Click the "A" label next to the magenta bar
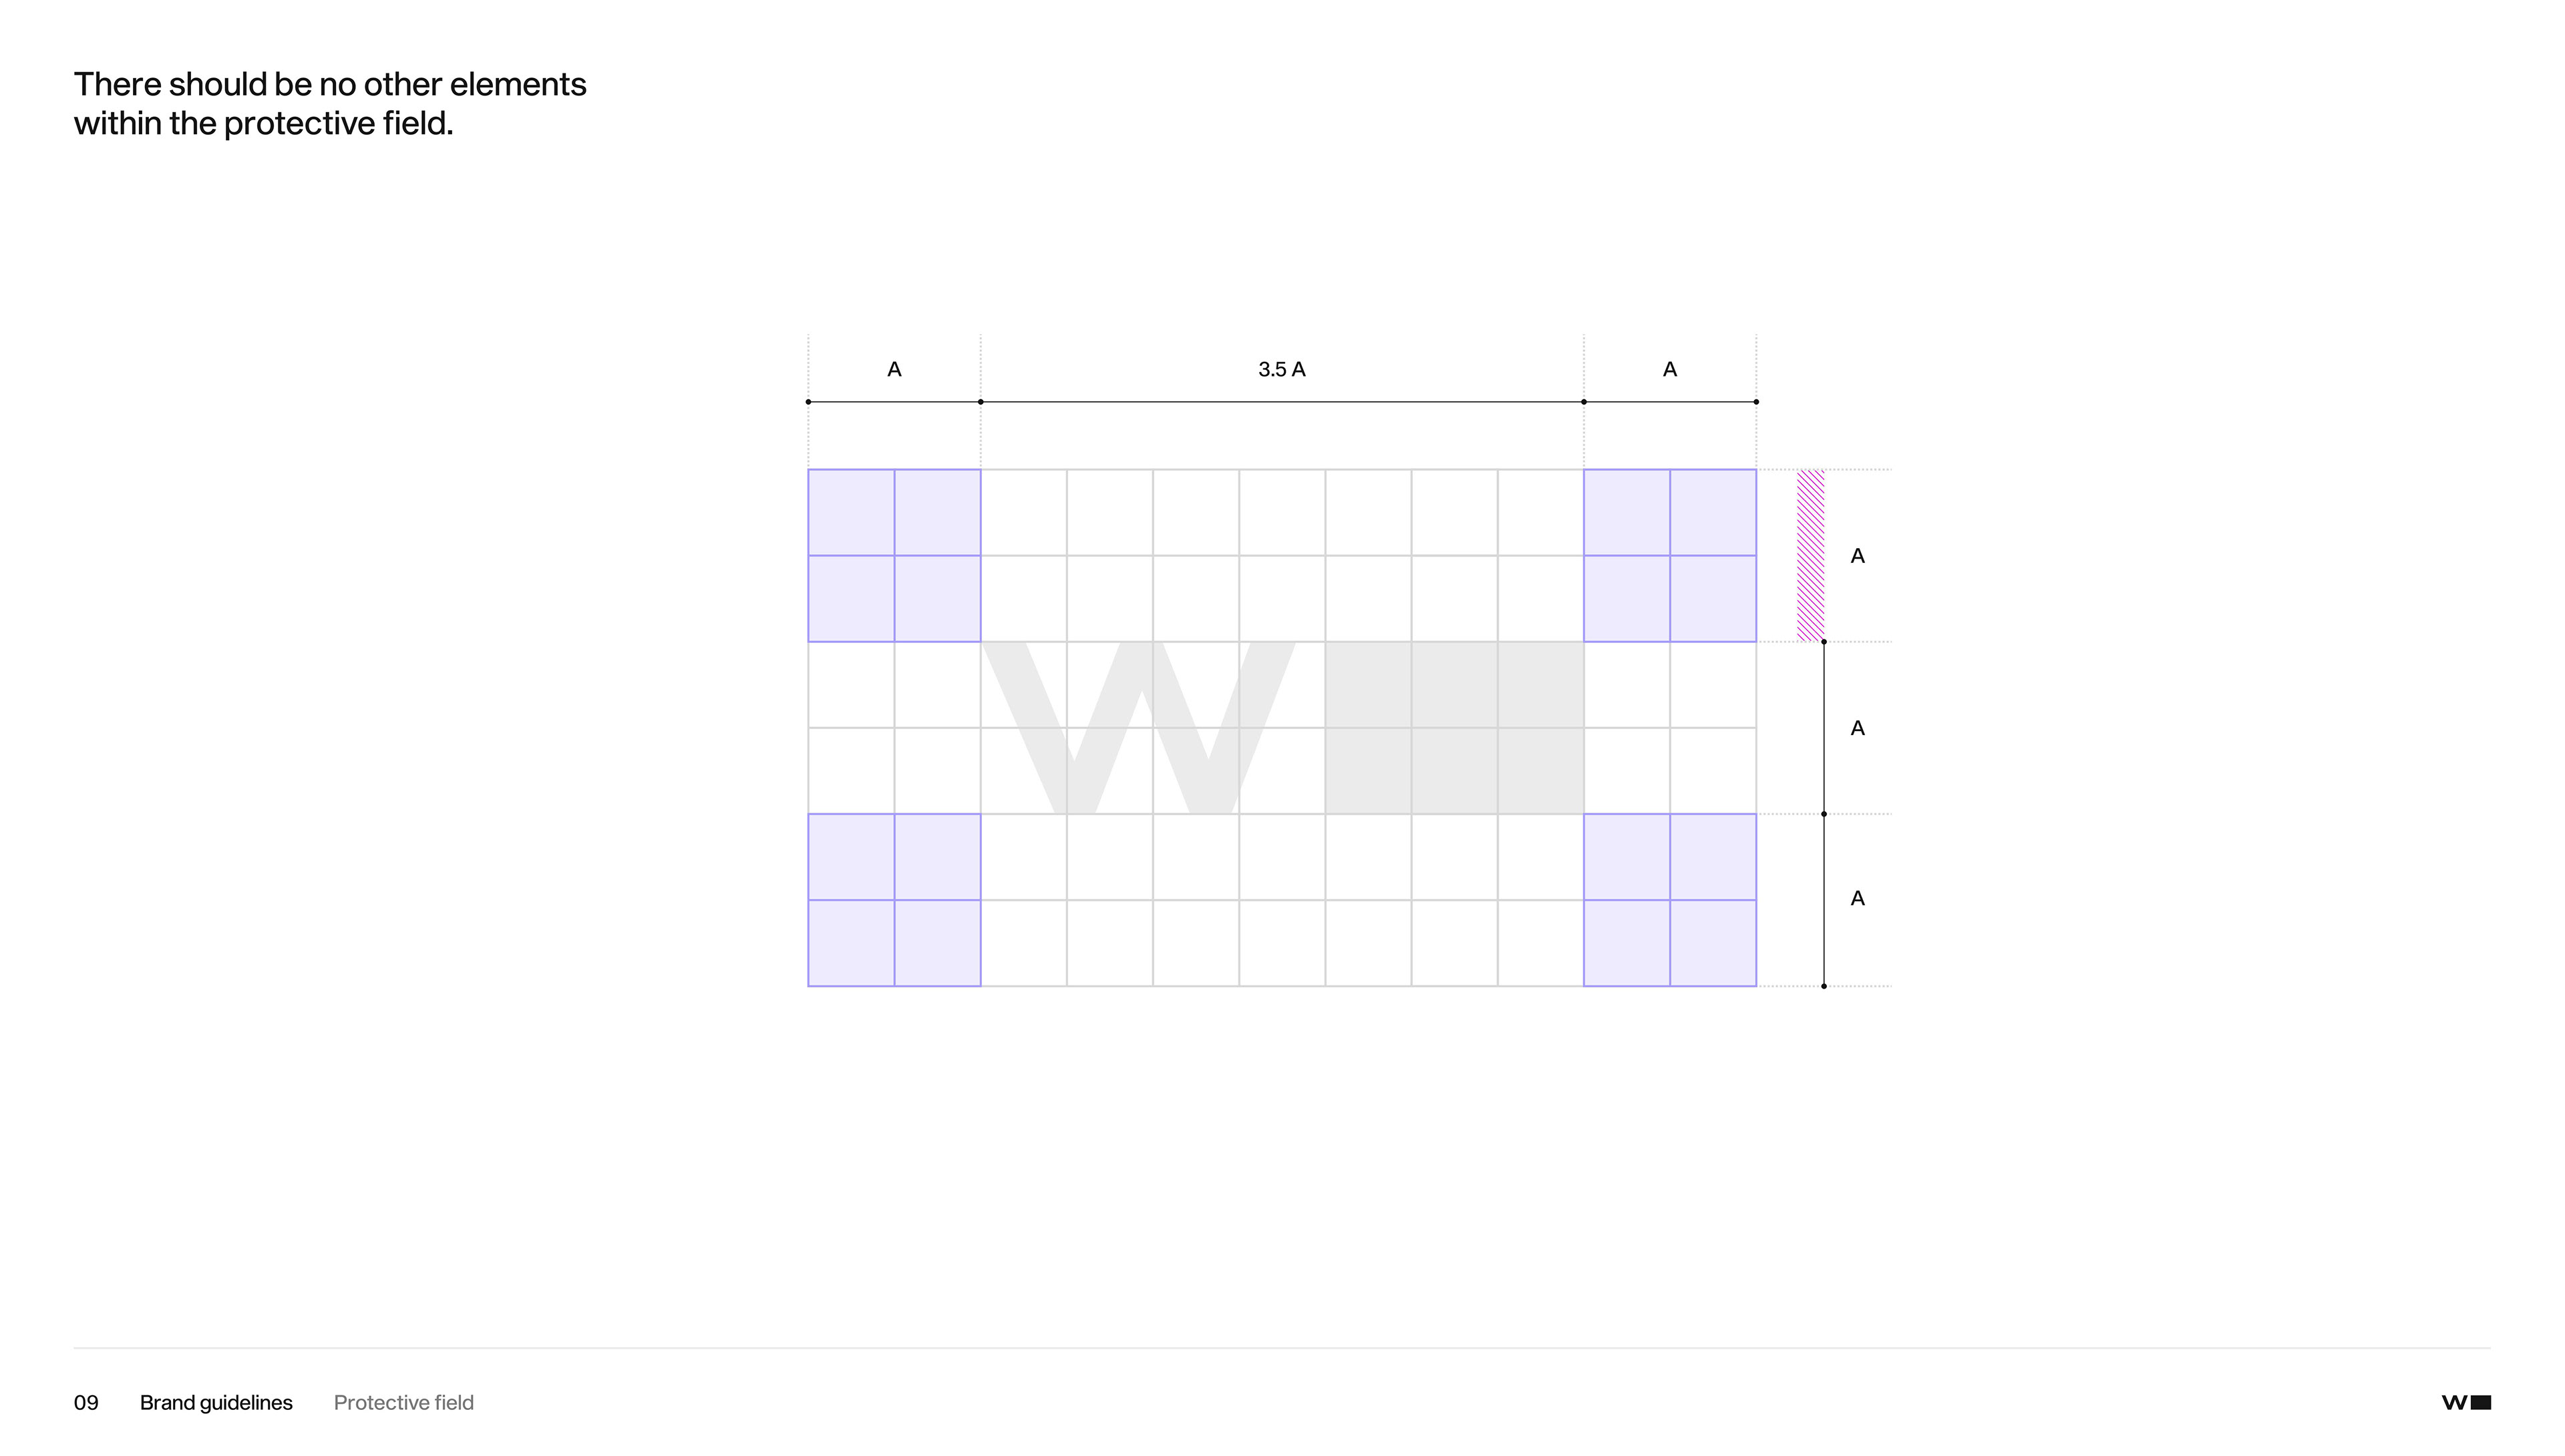 pos(1857,556)
